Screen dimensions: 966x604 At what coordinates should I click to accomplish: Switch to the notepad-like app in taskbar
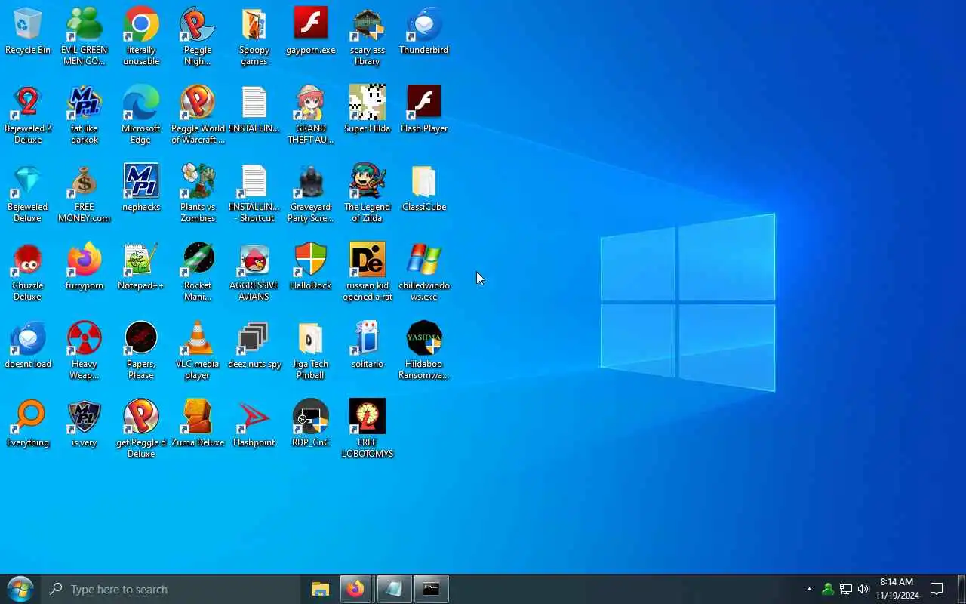[x=393, y=589]
